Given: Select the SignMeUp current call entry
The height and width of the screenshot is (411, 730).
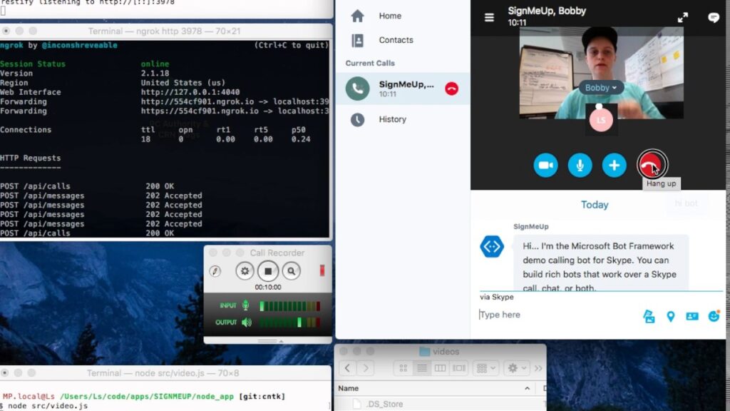Looking at the screenshot, I should point(403,88).
